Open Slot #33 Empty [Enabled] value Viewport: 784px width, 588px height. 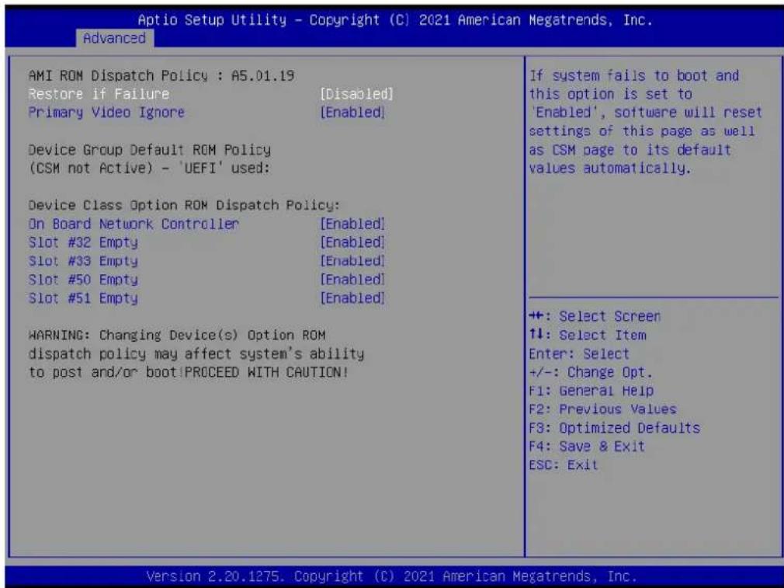pos(352,261)
